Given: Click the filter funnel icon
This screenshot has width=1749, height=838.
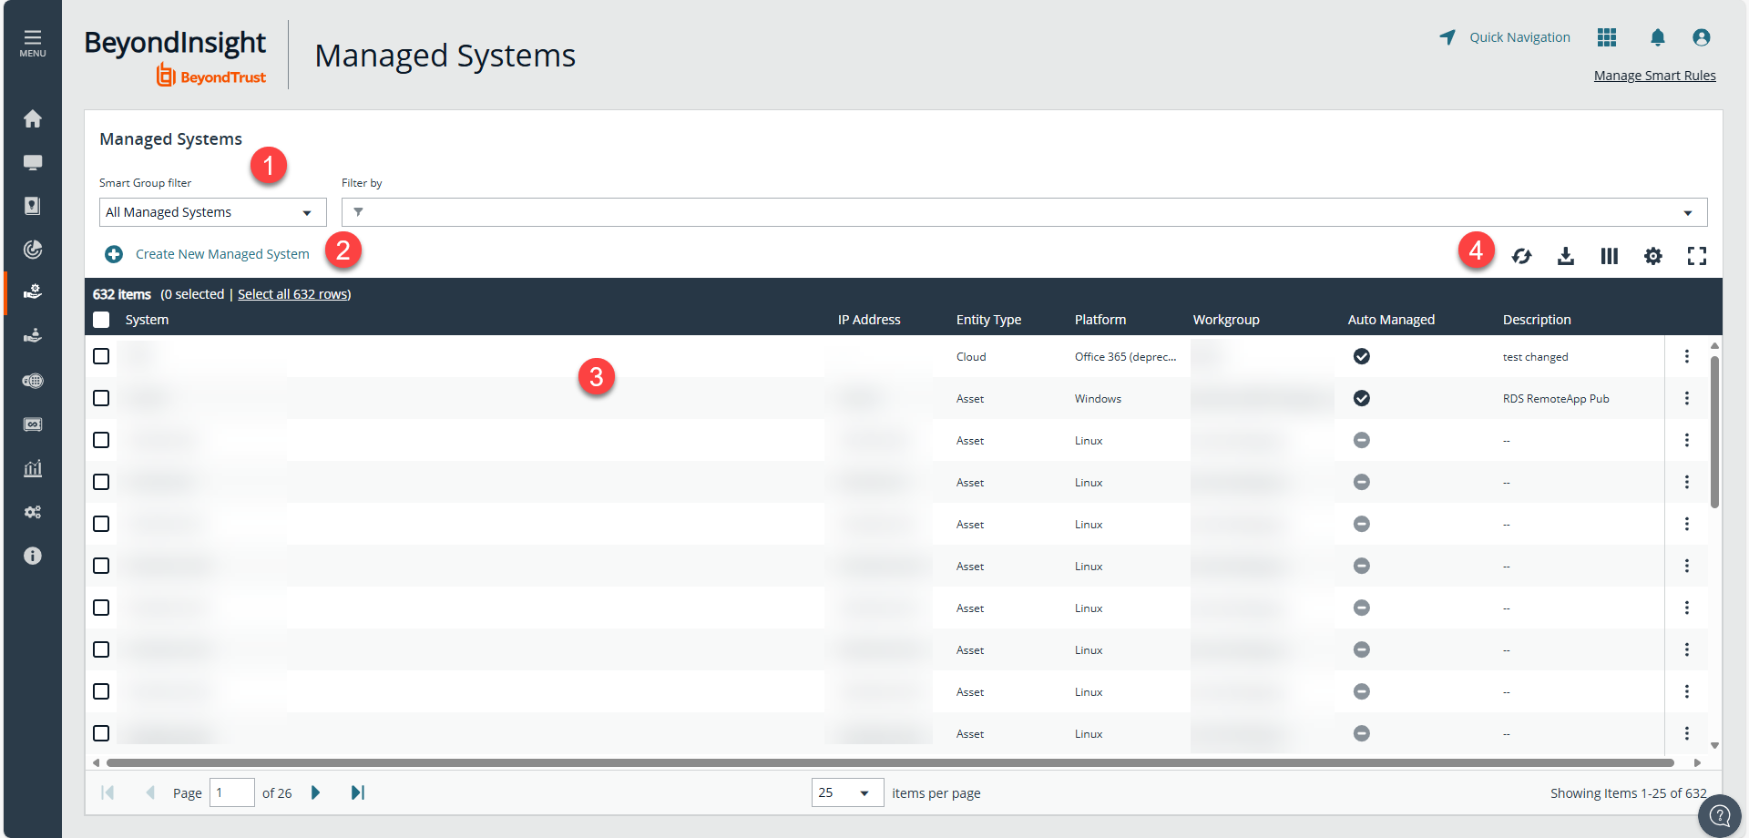Looking at the screenshot, I should 358,212.
